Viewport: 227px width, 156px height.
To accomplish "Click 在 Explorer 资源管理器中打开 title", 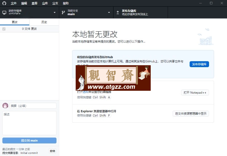I will pos(96,111).
